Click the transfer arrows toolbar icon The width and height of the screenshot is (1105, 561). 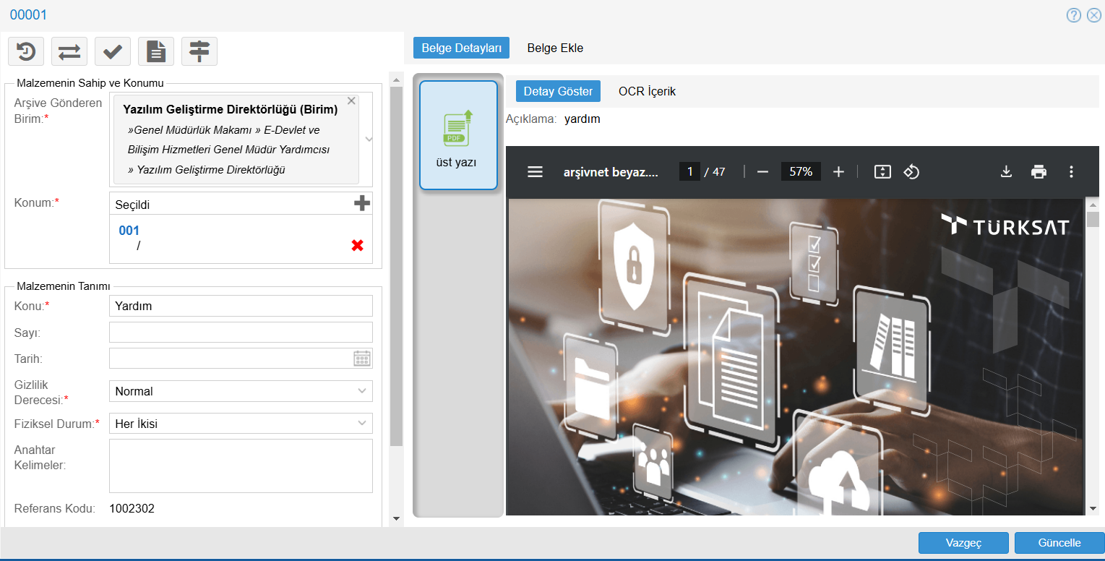click(x=69, y=51)
